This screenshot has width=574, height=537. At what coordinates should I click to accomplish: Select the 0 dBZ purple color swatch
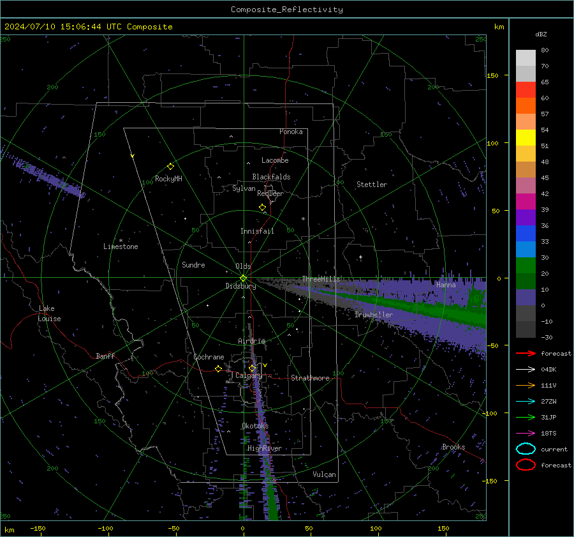(526, 297)
